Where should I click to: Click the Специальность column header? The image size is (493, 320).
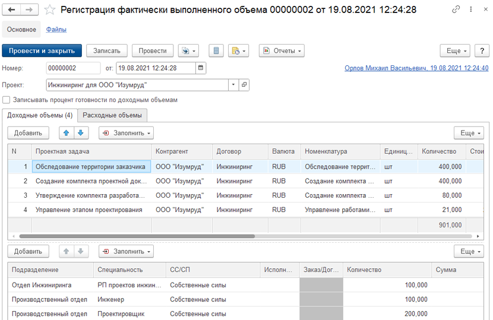pos(130,270)
